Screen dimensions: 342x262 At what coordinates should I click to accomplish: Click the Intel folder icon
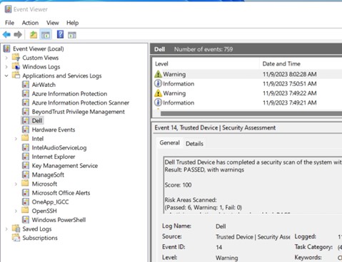(x=25, y=138)
